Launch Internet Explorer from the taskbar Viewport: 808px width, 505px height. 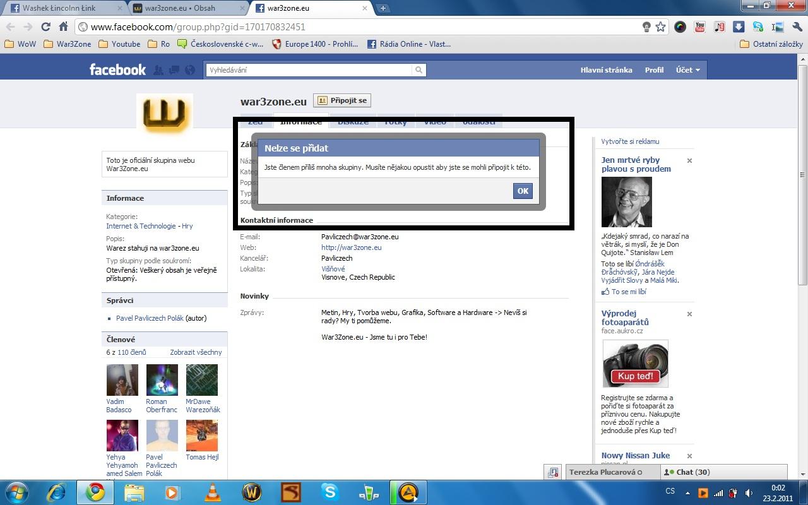click(56, 492)
